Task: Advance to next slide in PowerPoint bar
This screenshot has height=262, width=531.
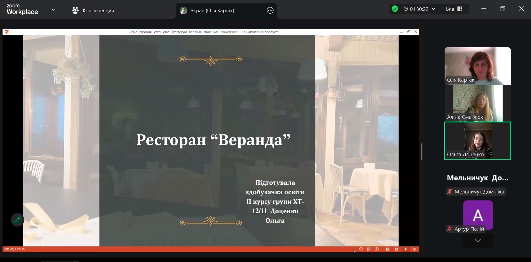Action: coord(377,249)
